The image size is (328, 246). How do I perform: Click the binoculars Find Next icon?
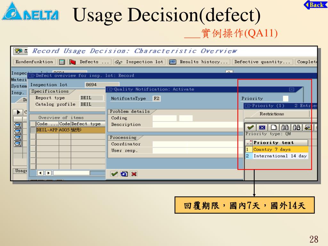[296, 127]
